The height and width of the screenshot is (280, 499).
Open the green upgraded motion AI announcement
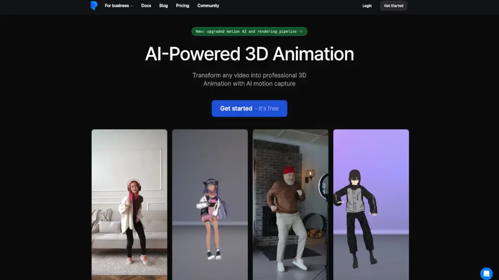(247, 32)
